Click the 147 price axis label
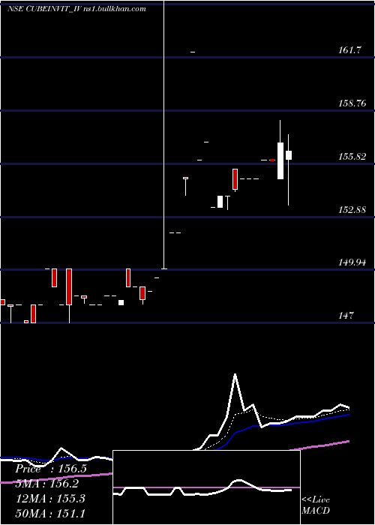Viewport: 375px width, 525px height. pos(346,316)
